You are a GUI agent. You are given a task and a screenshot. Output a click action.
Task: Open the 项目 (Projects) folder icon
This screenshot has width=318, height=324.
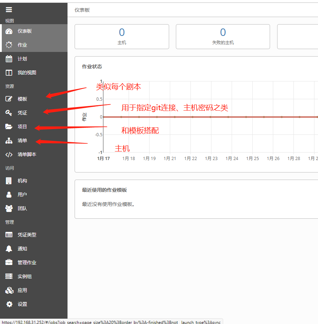9,126
